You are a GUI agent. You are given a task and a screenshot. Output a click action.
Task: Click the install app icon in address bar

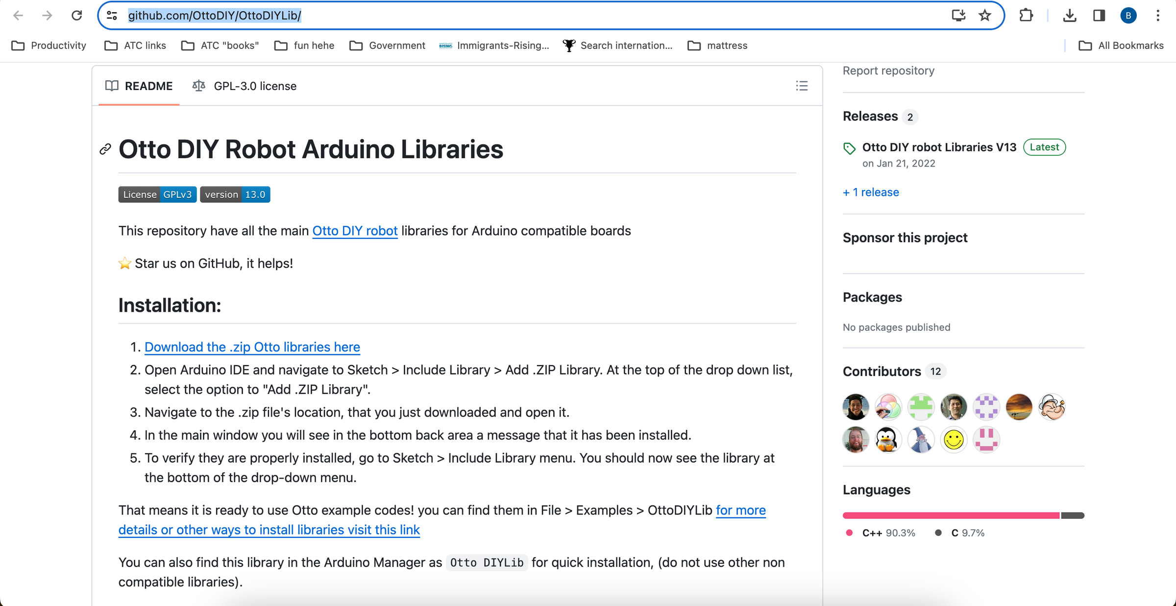pyautogui.click(x=958, y=16)
